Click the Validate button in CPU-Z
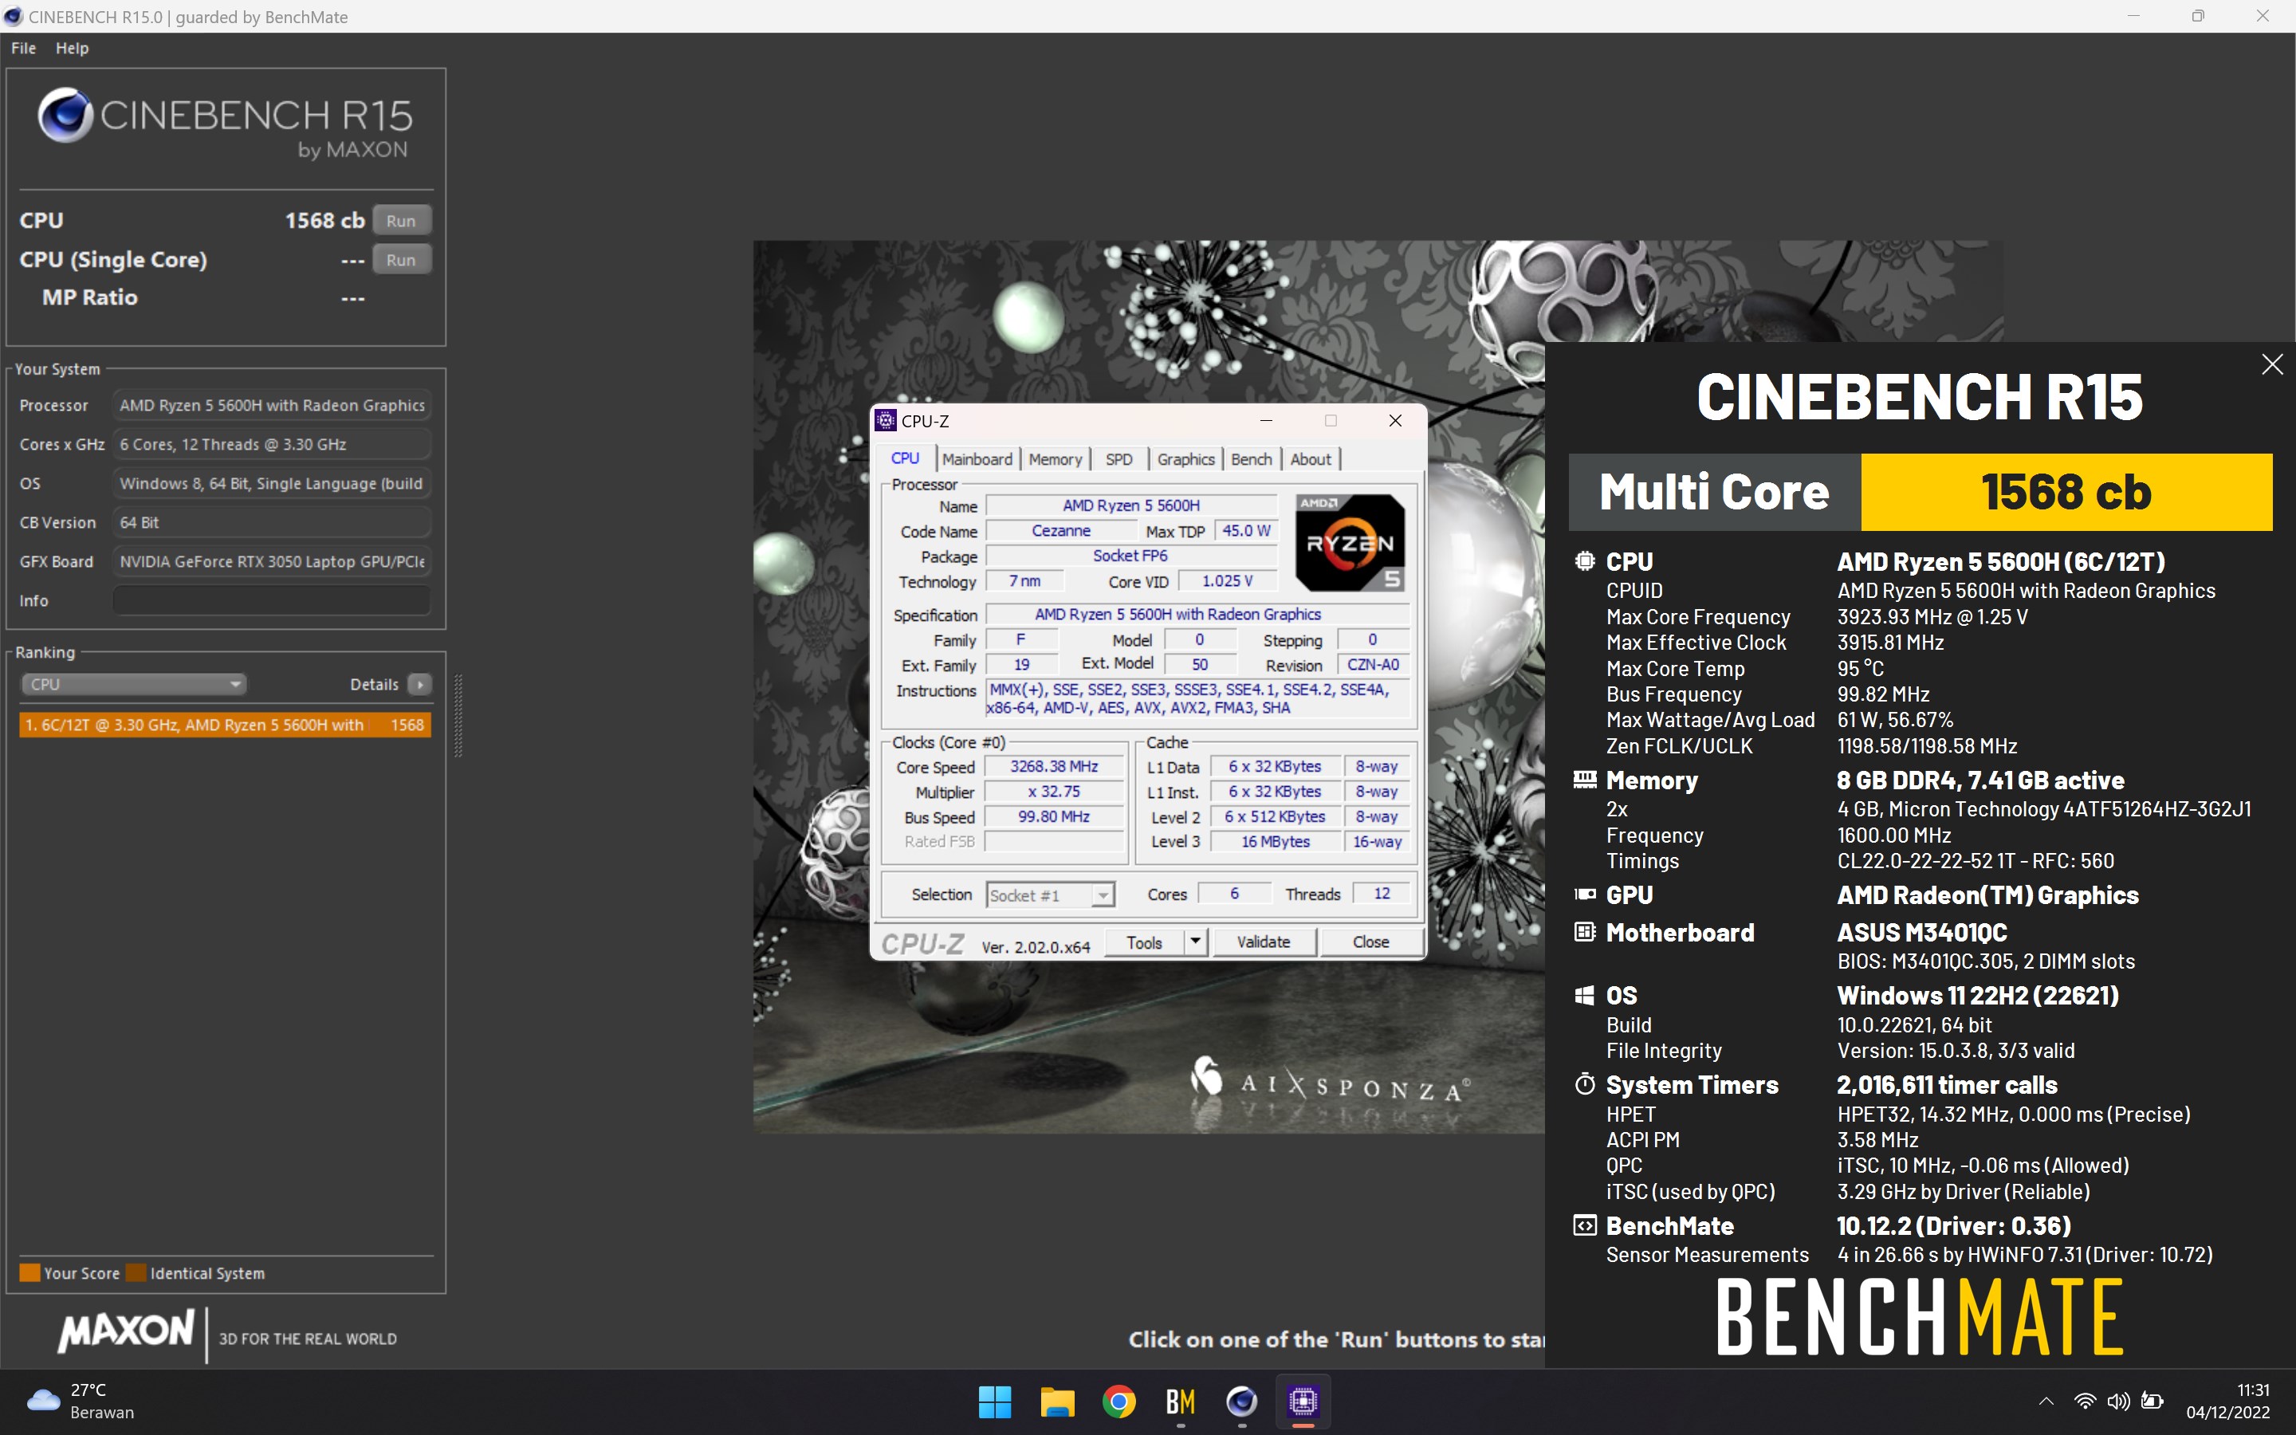2296x1435 pixels. 1263,942
